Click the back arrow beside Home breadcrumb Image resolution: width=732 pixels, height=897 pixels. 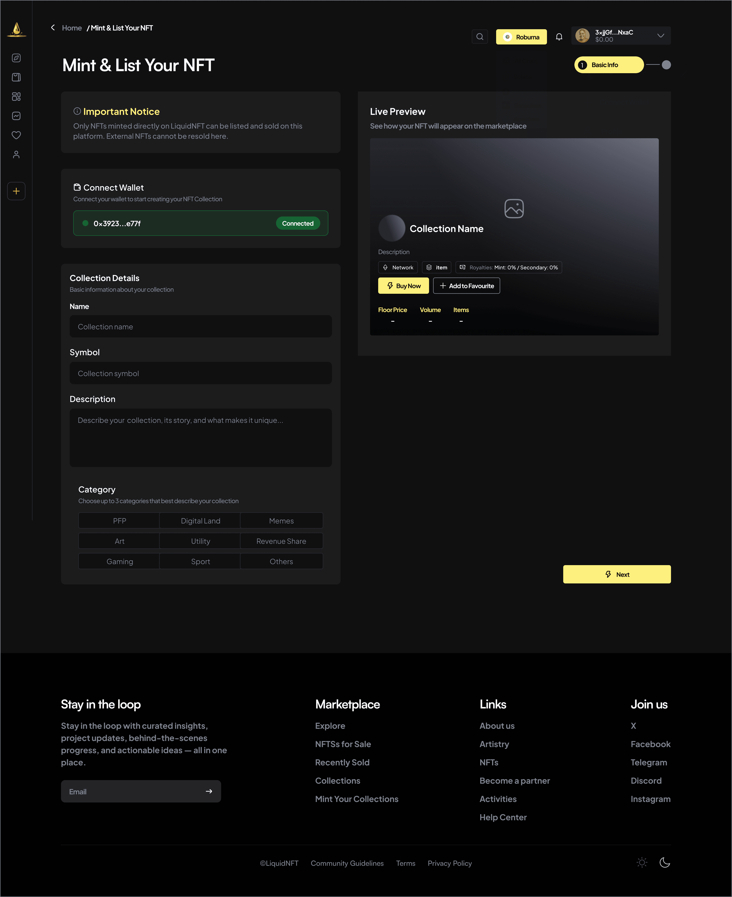(53, 27)
